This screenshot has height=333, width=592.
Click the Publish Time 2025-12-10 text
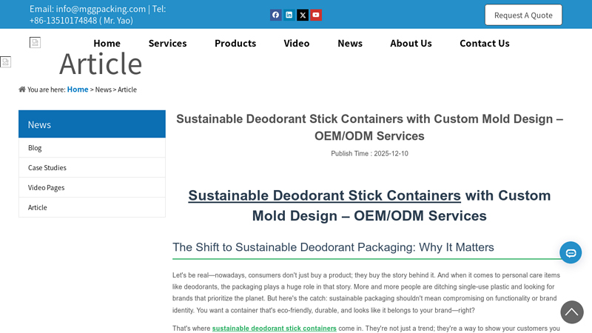[x=369, y=154]
